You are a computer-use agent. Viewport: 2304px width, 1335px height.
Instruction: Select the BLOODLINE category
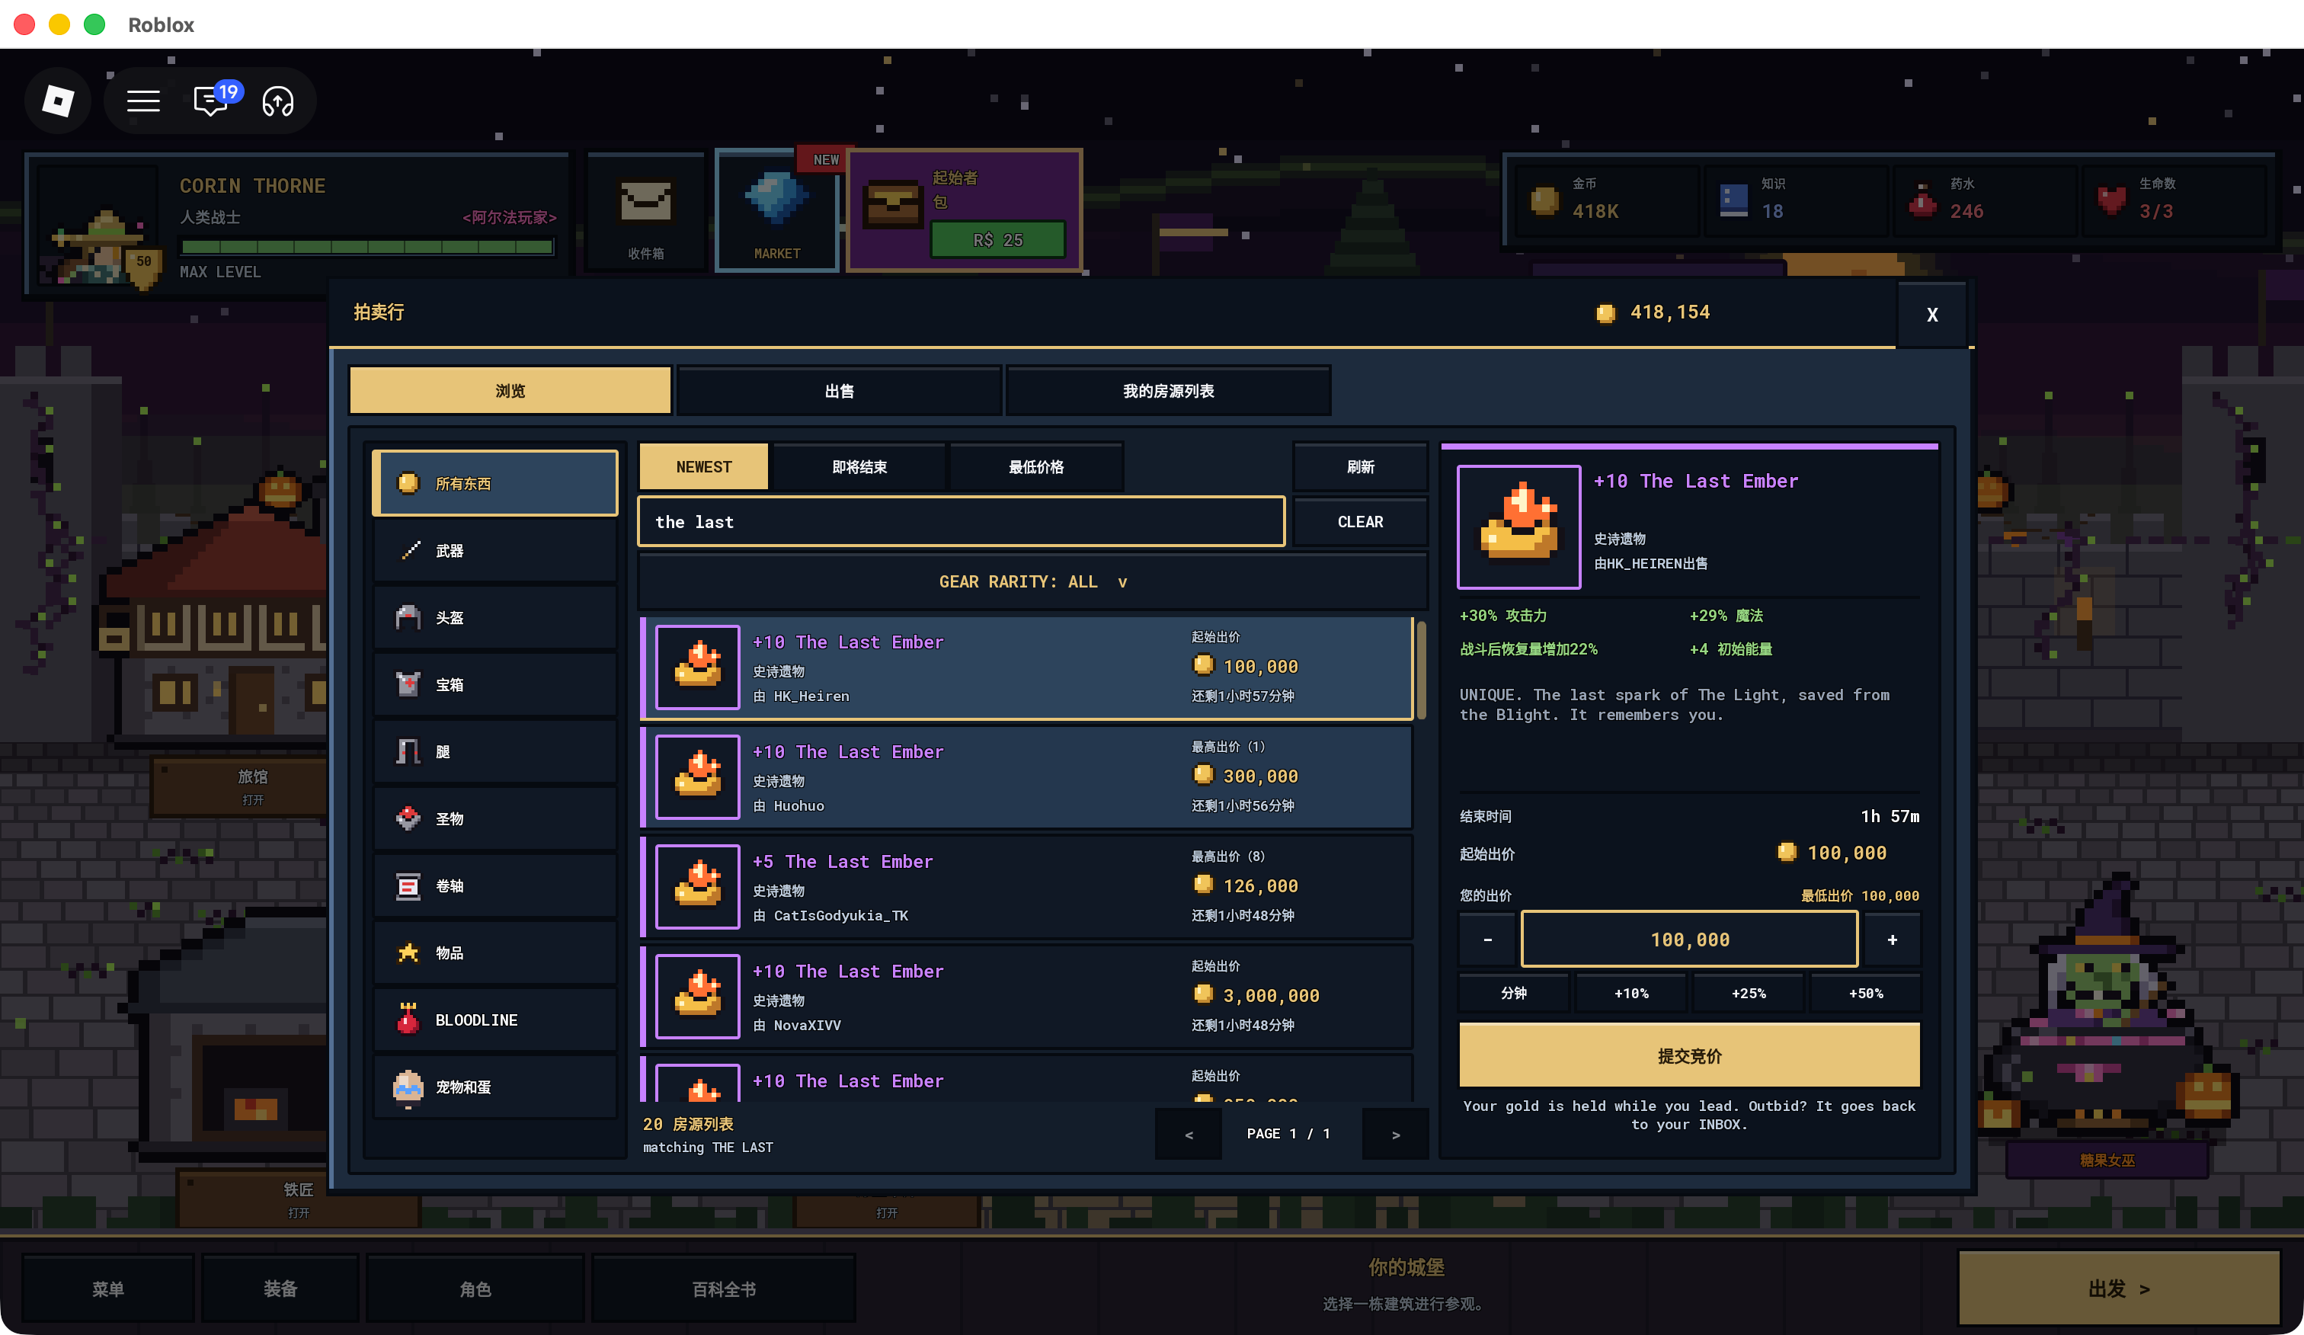tap(494, 1020)
